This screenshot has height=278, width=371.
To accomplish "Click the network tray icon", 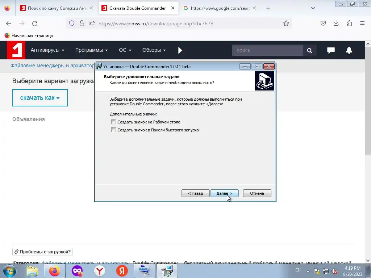I will point(326,271).
